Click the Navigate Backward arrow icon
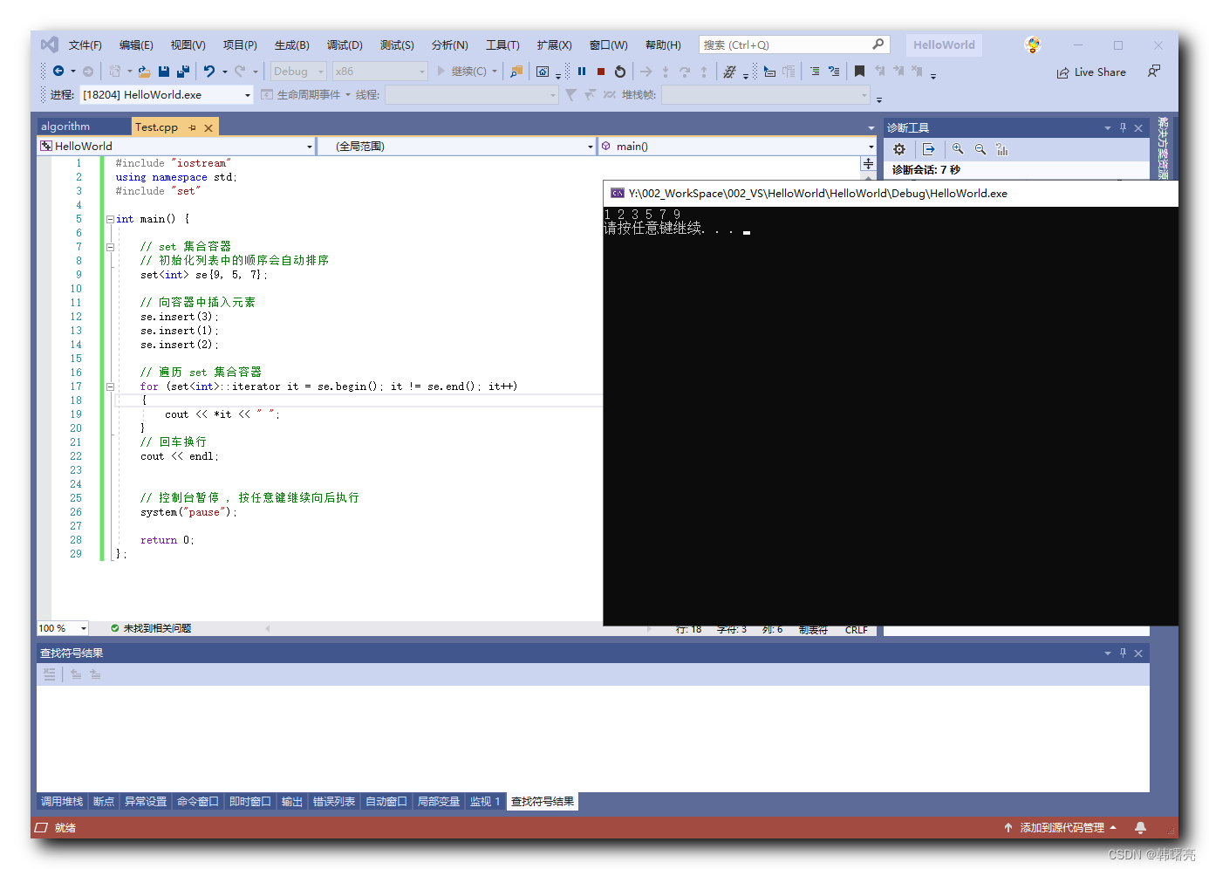Image resolution: width=1209 pixels, height=869 pixels. tap(58, 72)
